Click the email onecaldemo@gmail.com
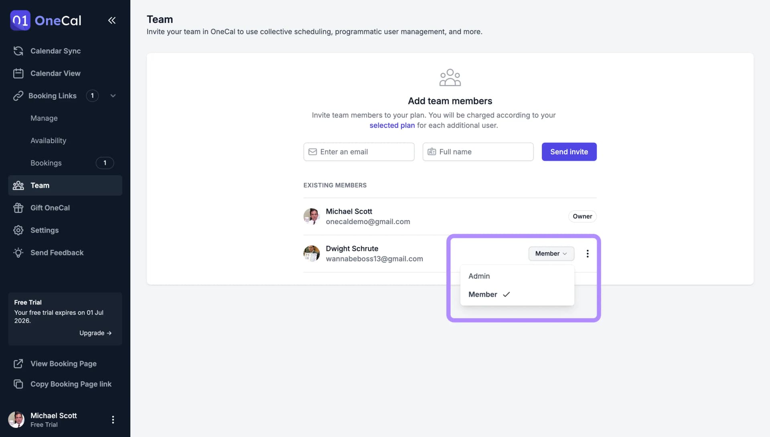Screen dimensions: 770x437 pos(368,222)
